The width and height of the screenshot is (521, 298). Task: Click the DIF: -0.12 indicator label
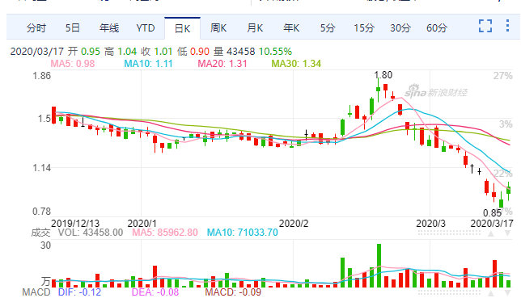click(79, 292)
